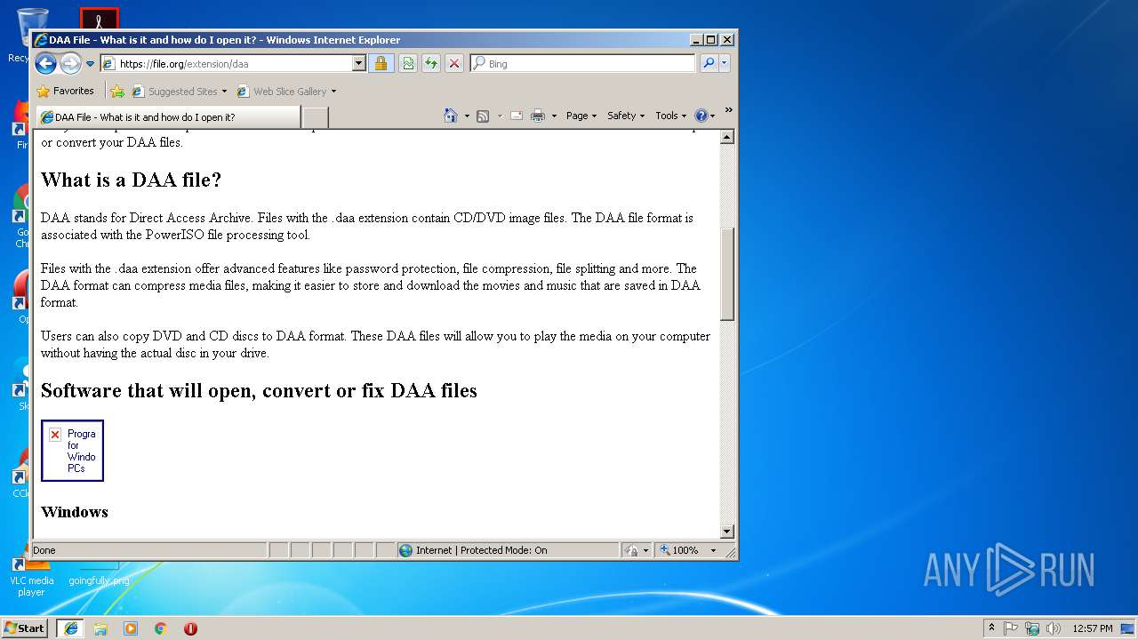Stop loading with the red X icon
Image resolution: width=1138 pixels, height=640 pixels.
(453, 64)
